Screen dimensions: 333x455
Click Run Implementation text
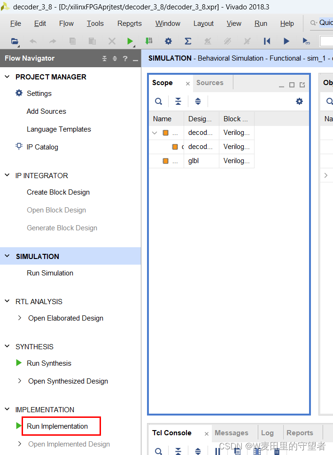click(x=57, y=426)
